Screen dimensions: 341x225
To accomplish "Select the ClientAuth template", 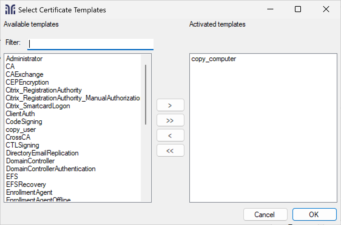I will pos(20,114).
